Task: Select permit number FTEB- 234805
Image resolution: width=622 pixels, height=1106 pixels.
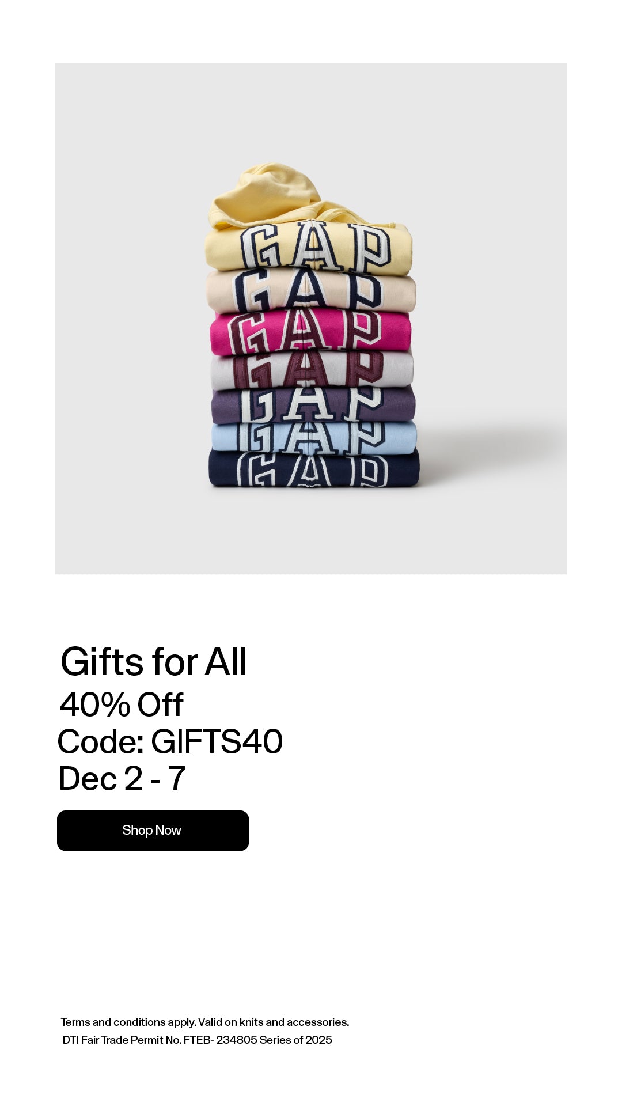Action: click(220, 1040)
